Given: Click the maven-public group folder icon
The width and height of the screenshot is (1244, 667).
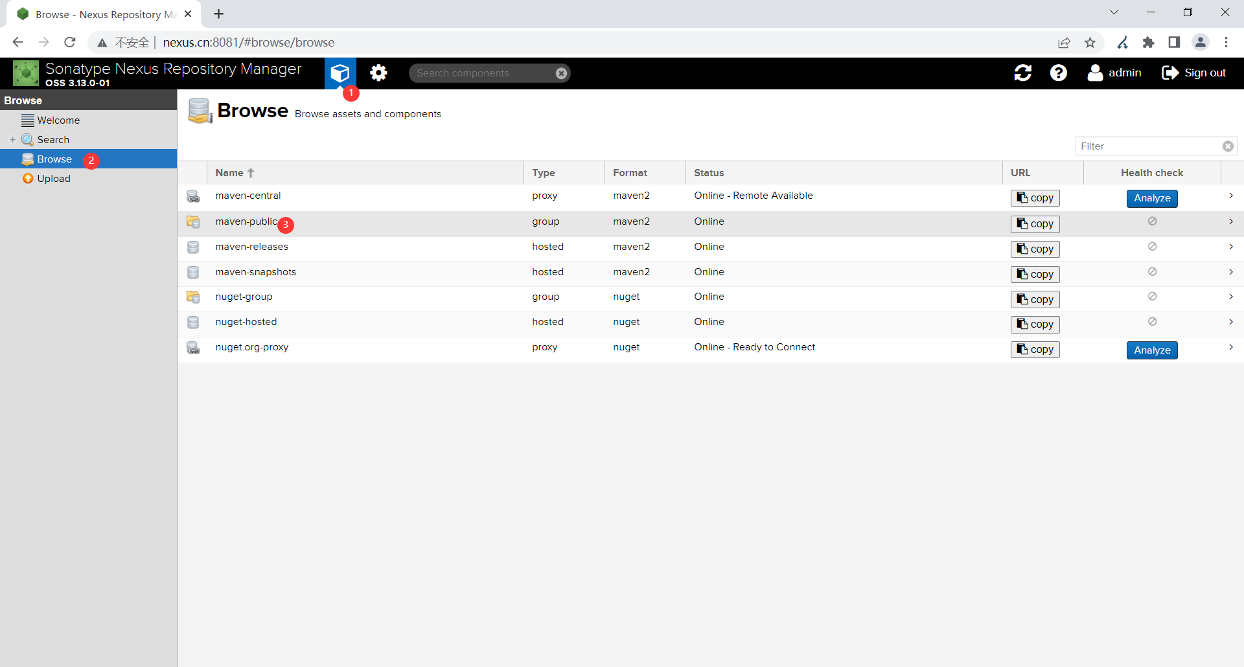Looking at the screenshot, I should pyautogui.click(x=193, y=222).
